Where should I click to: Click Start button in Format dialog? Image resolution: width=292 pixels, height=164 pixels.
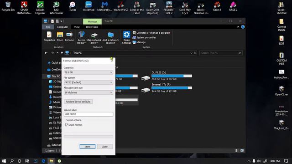pos(87,147)
